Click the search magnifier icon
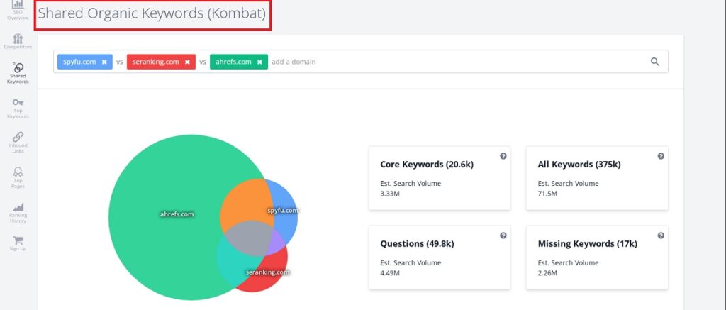 click(x=654, y=62)
